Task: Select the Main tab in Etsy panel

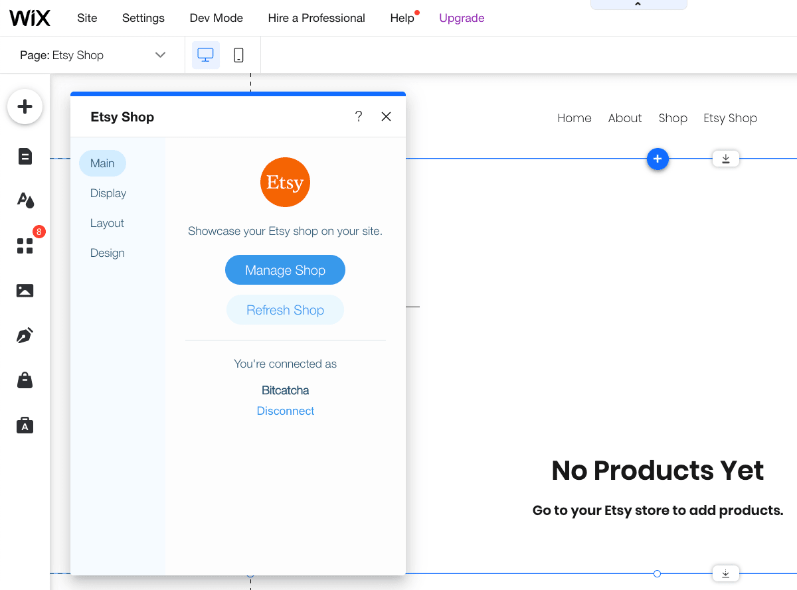Action: 102,163
